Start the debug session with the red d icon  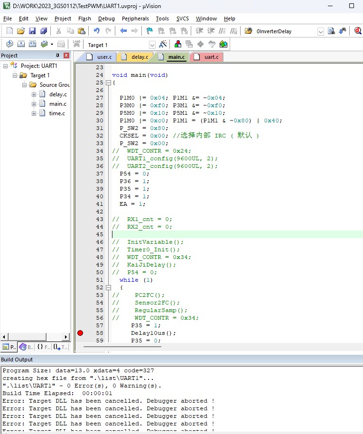tap(358, 31)
